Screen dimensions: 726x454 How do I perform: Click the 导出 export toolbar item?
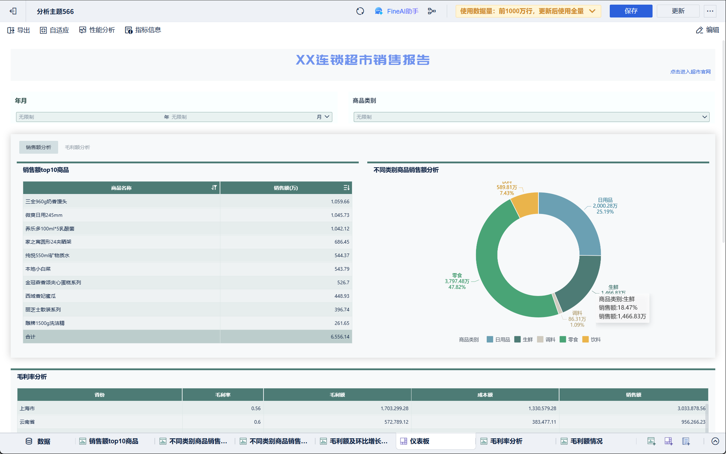(19, 30)
